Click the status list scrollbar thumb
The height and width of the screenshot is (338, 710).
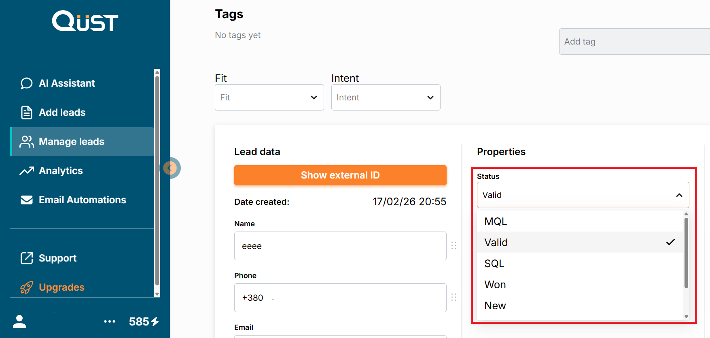click(x=686, y=253)
